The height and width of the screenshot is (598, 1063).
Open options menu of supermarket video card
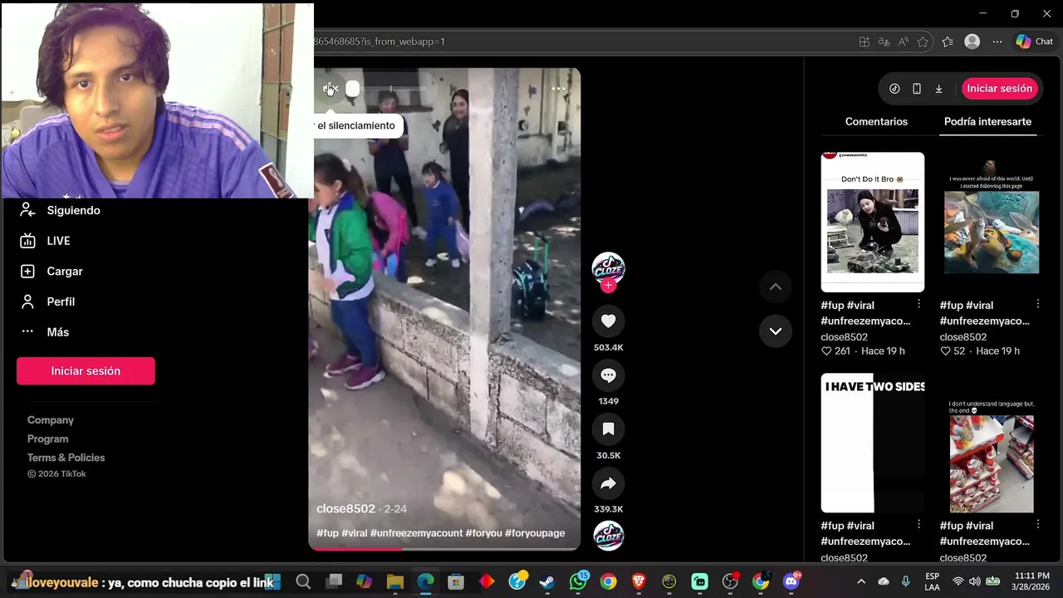(x=1037, y=524)
